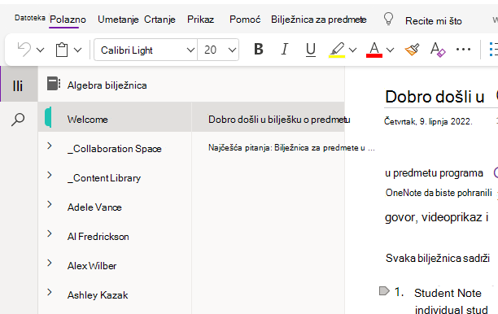Expand the Adele Vance section group

click(50, 204)
